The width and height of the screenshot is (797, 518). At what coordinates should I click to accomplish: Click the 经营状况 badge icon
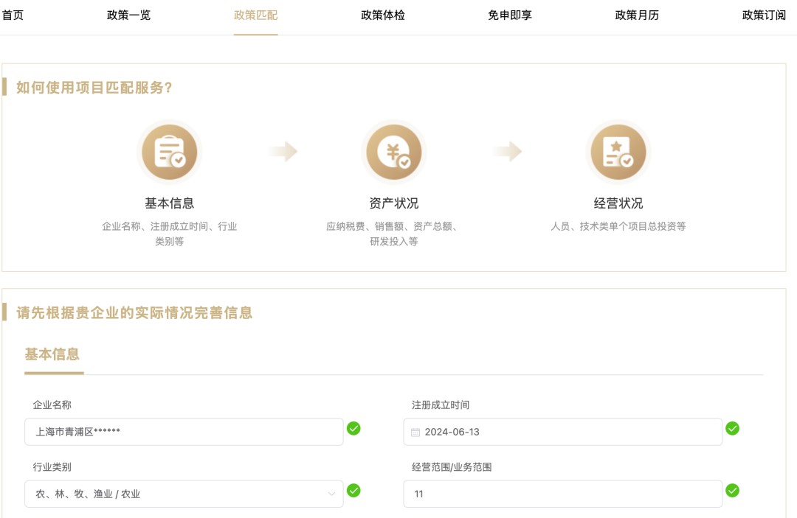tap(618, 151)
